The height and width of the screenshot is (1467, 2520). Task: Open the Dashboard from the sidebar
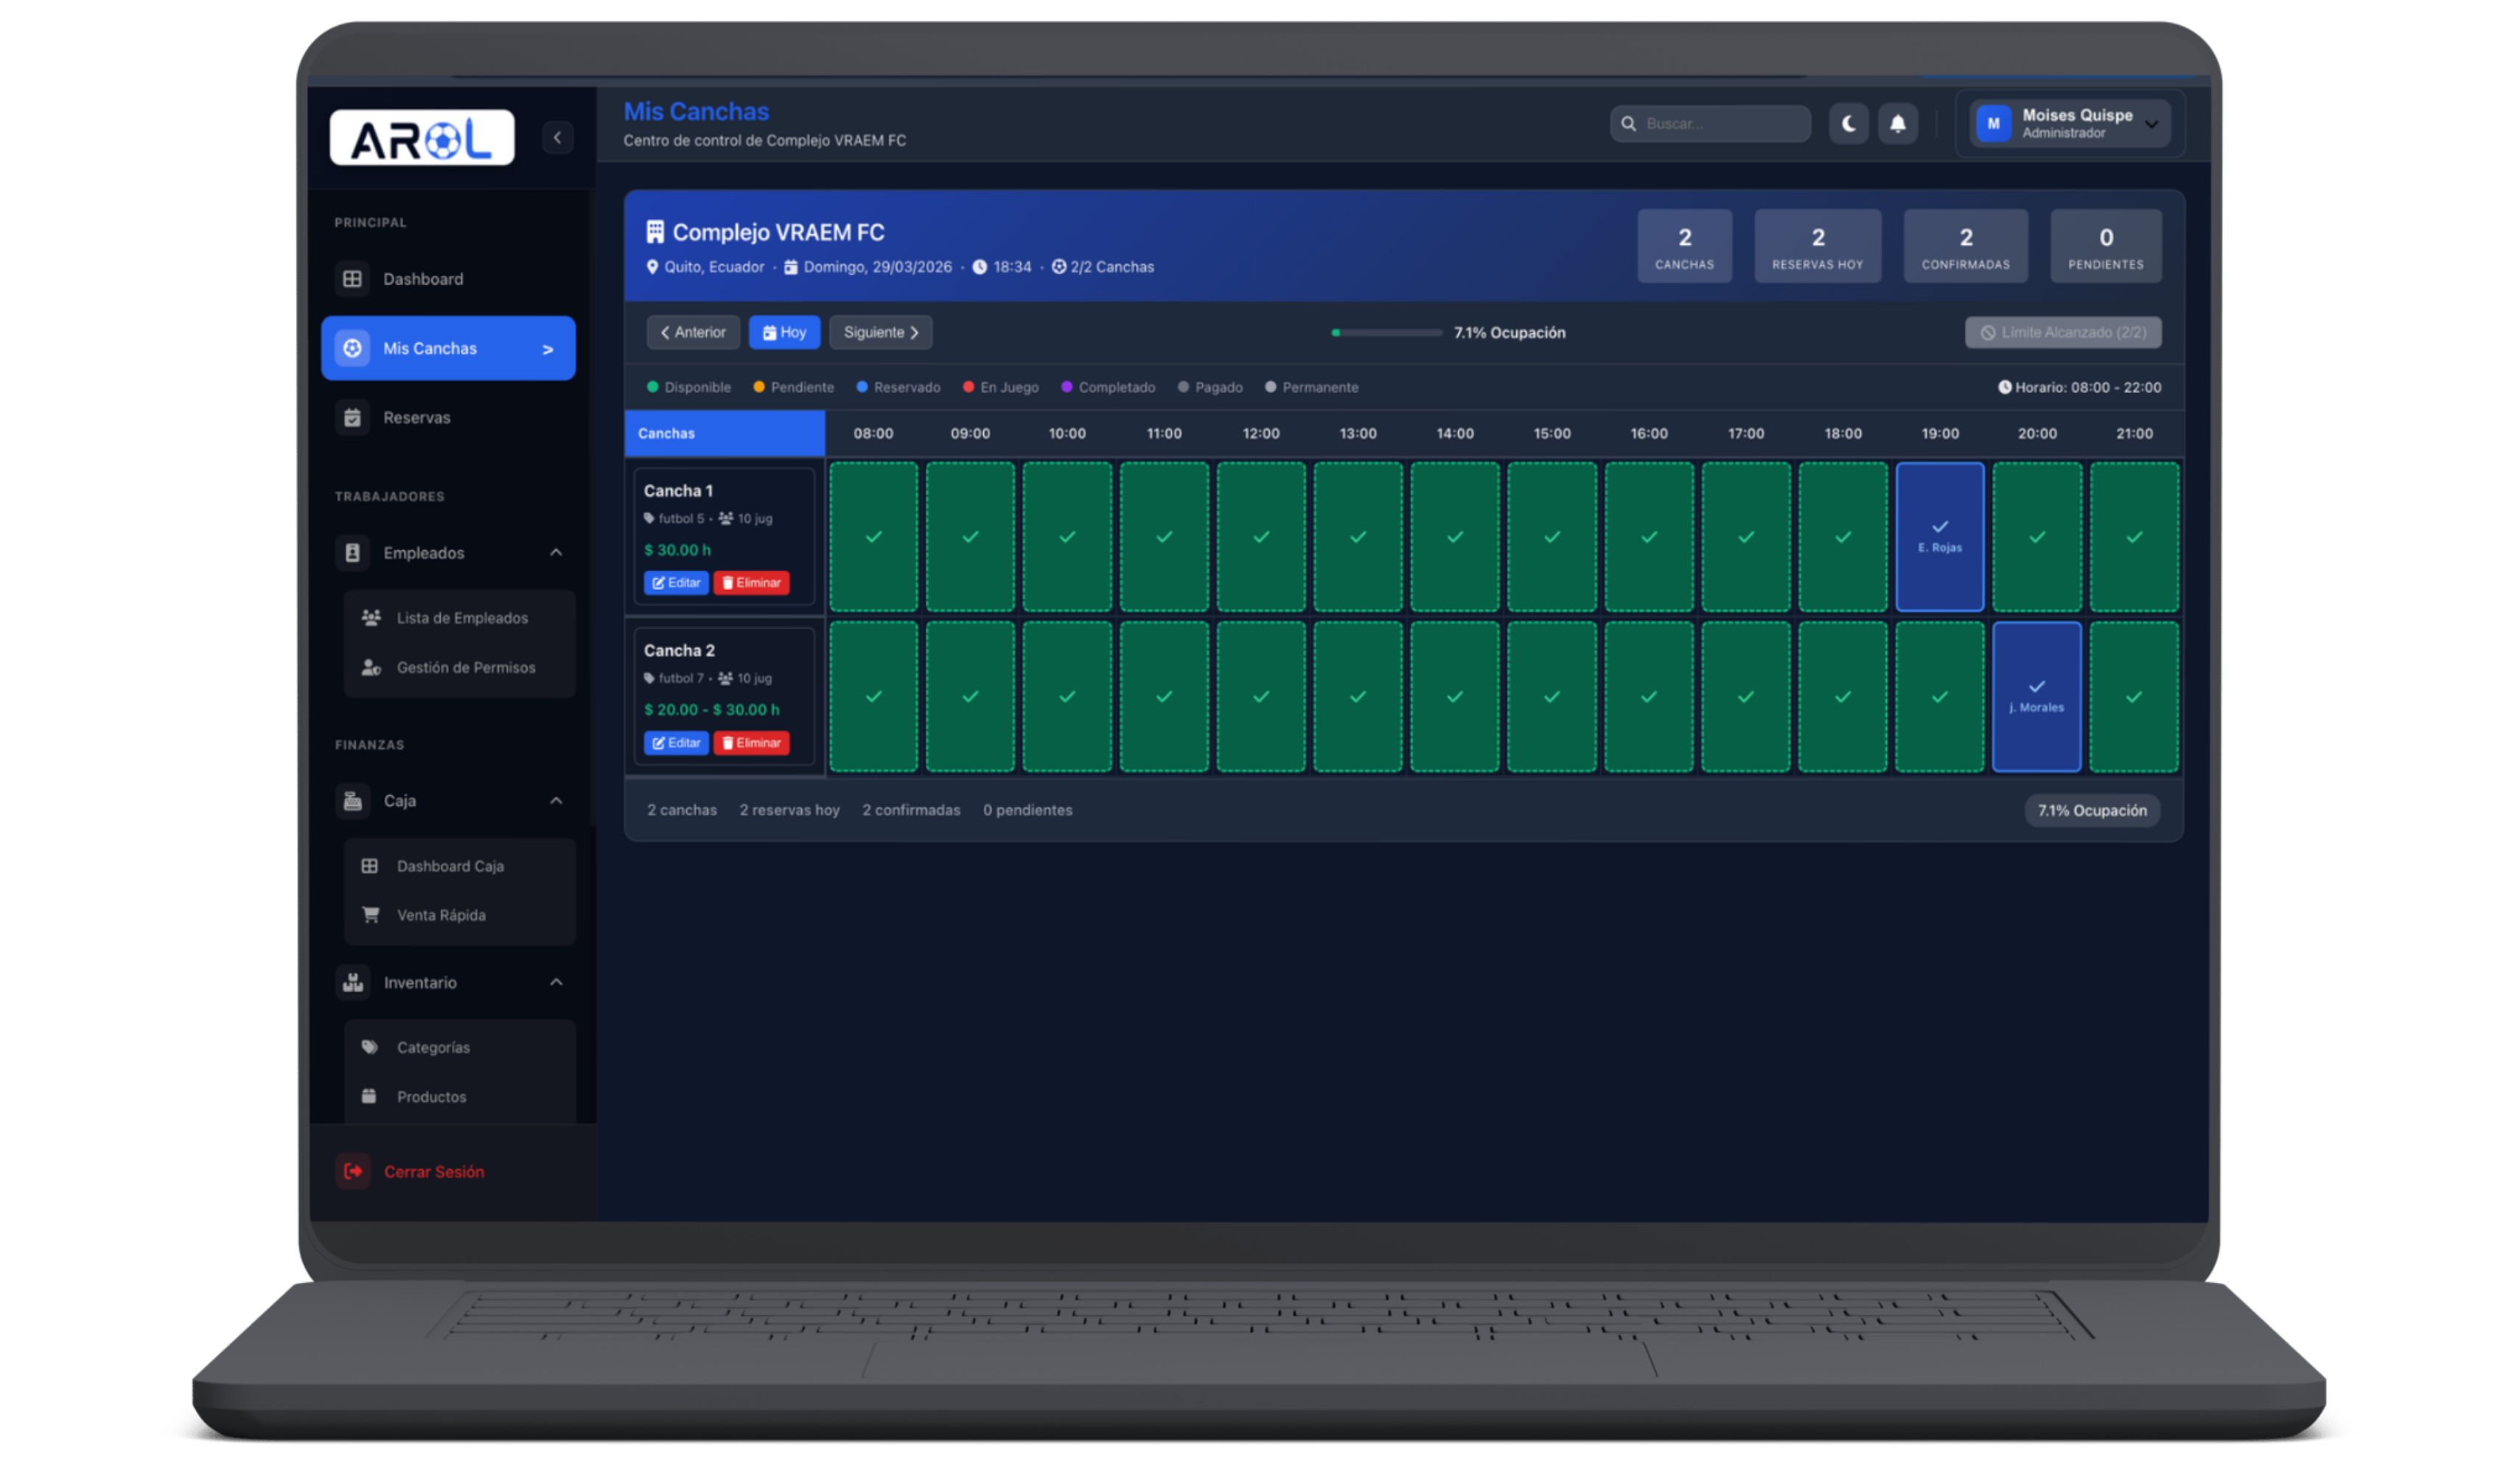coord(422,279)
